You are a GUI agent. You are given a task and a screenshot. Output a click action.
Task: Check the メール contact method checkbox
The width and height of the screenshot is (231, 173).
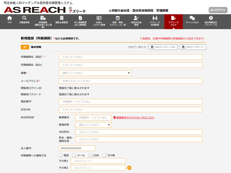(74, 155)
